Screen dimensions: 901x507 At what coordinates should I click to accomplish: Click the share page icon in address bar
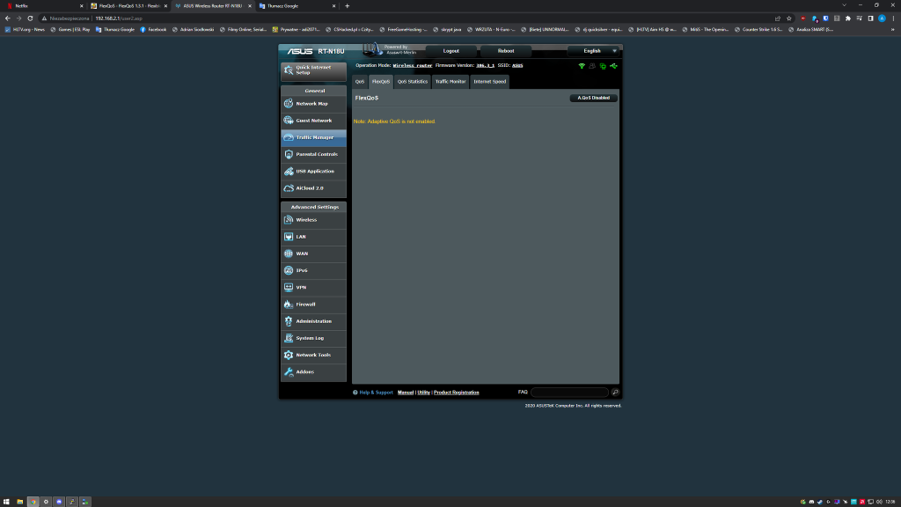pos(778,18)
